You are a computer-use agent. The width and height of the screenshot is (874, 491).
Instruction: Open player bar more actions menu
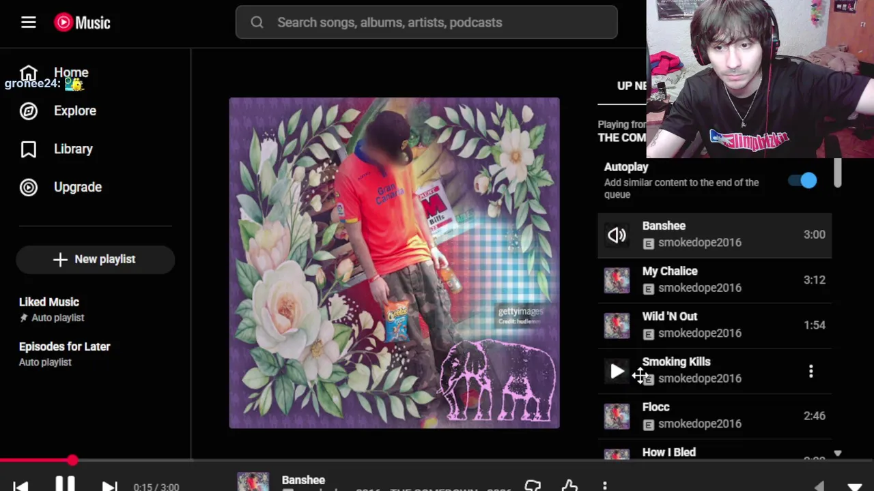pos(604,486)
